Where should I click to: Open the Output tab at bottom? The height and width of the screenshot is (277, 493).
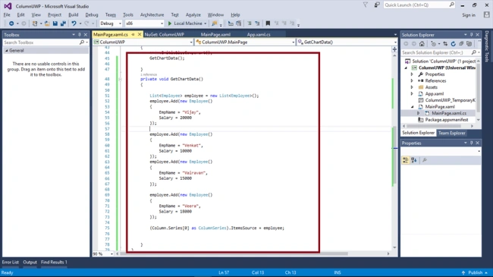pos(30,262)
